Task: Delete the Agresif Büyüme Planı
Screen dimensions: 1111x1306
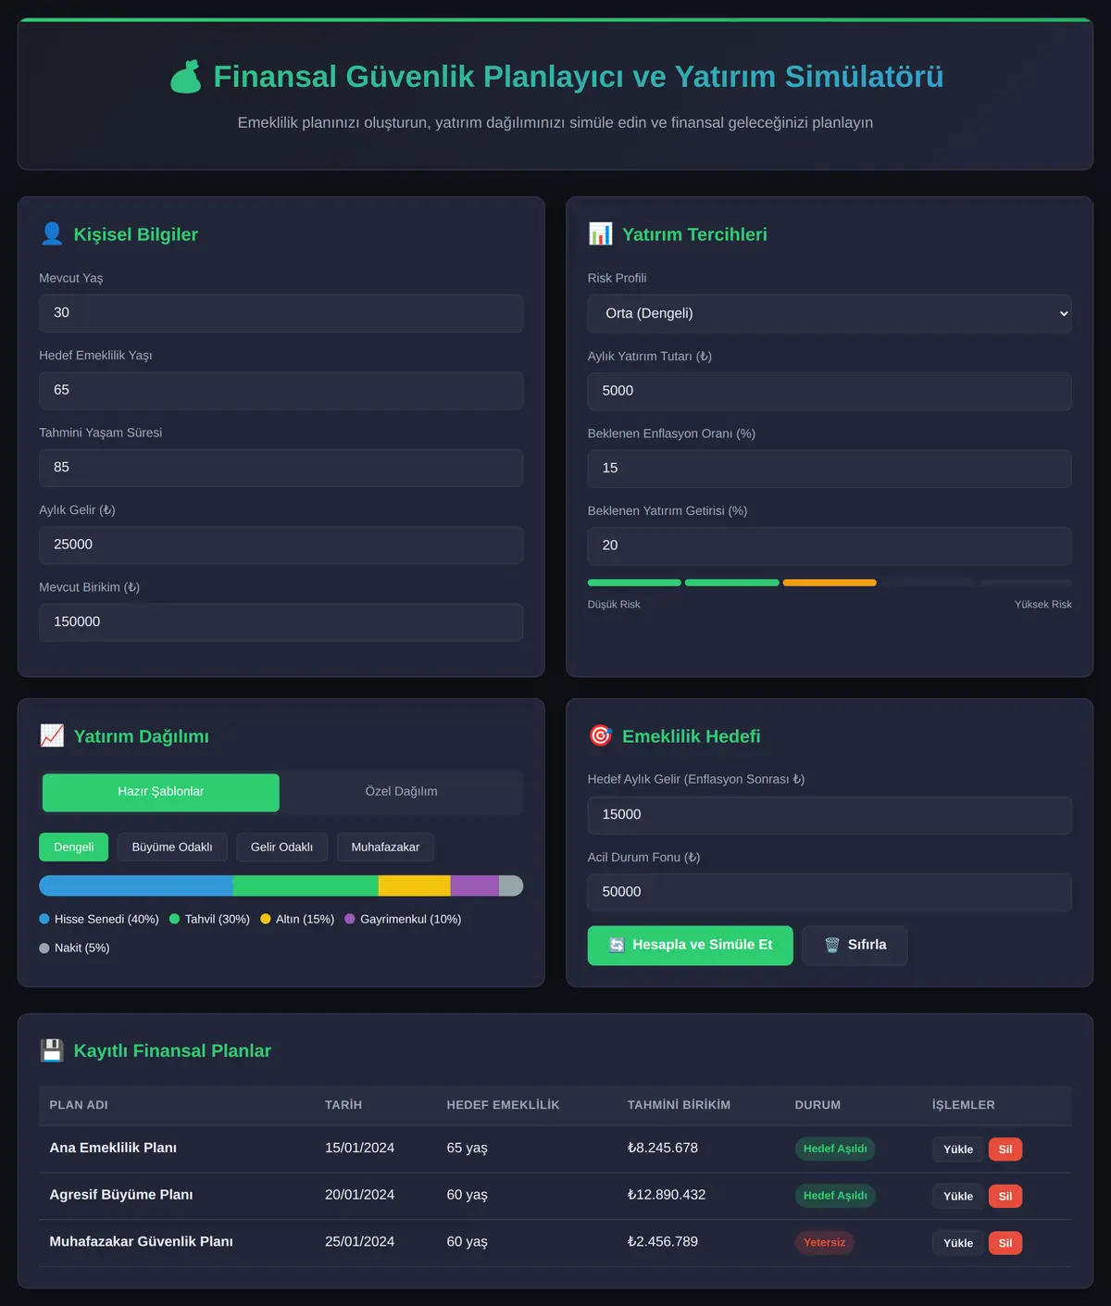Action: coord(1005,1197)
